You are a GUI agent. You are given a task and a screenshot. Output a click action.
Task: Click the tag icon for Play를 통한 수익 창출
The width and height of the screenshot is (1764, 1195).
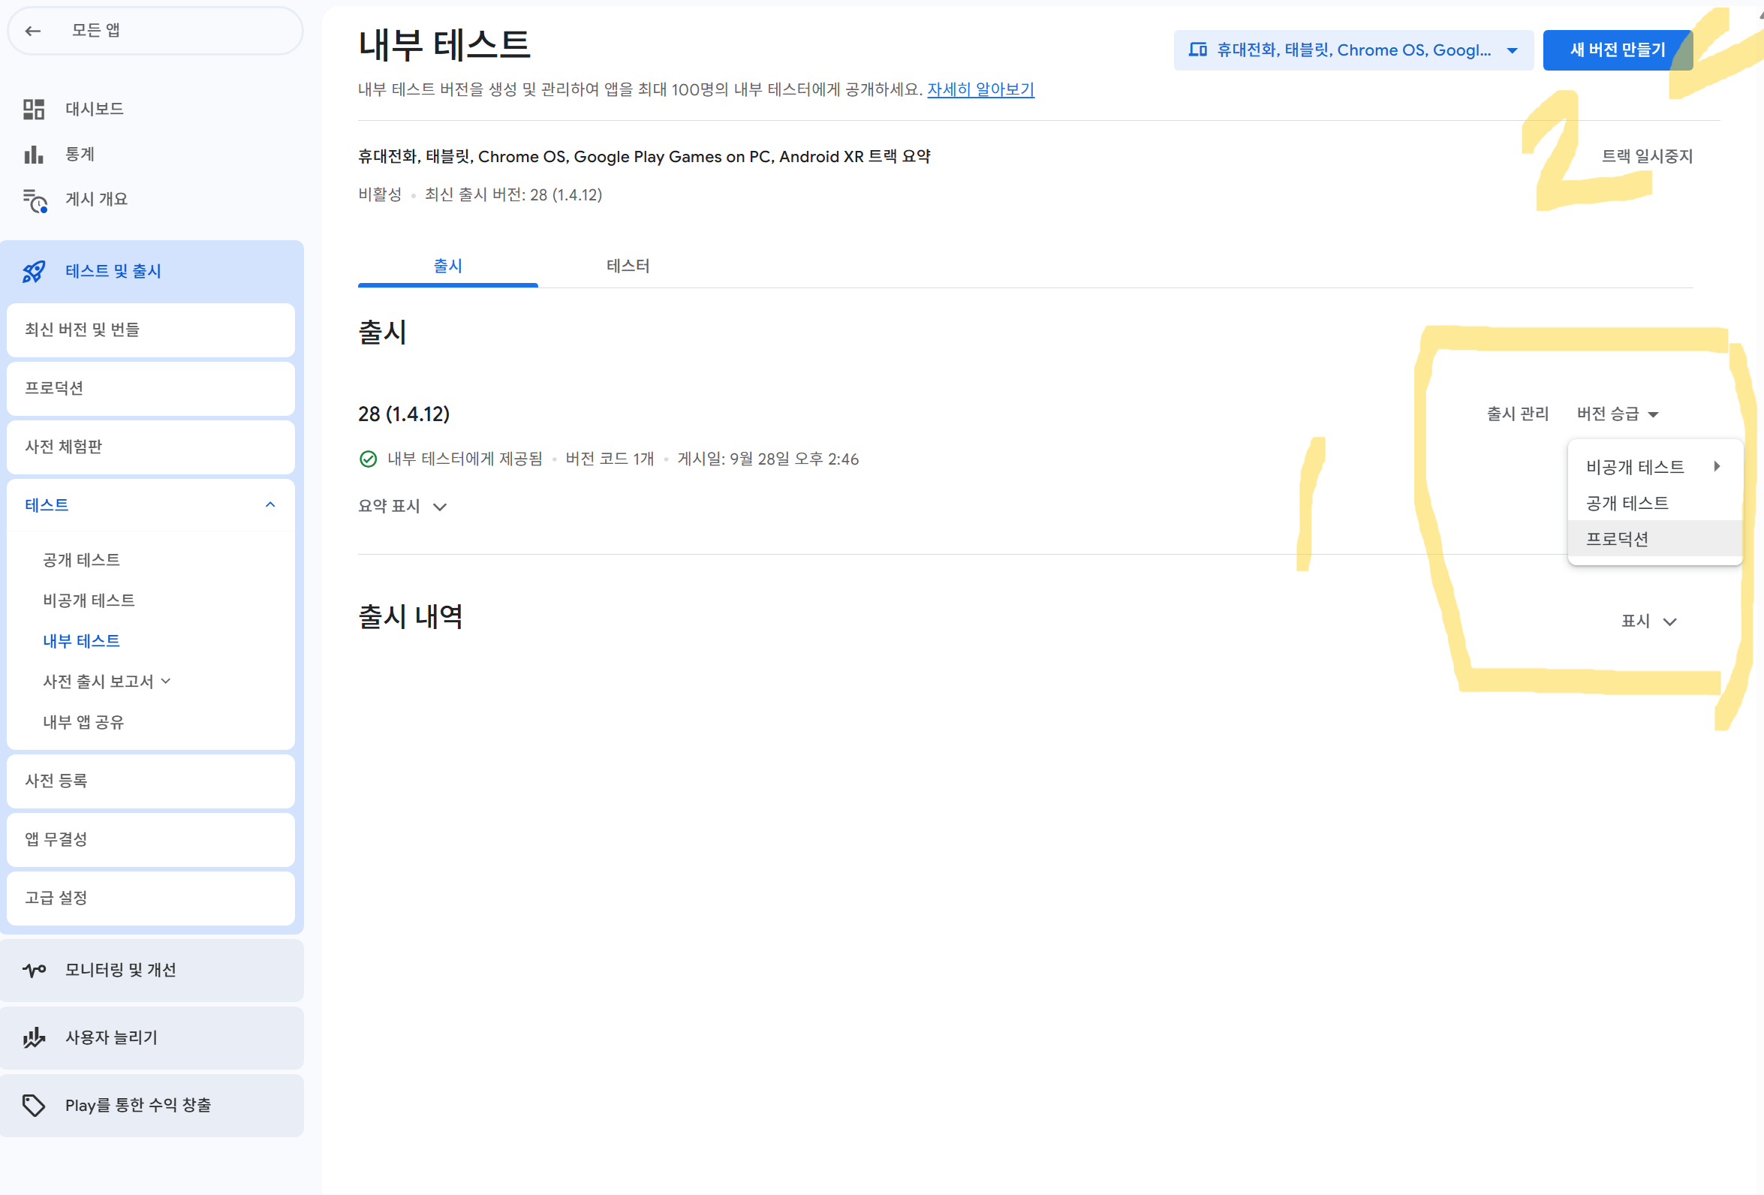pos(33,1105)
